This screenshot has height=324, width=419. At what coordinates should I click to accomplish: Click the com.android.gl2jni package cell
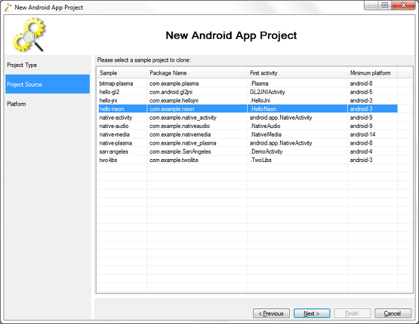[171, 92]
